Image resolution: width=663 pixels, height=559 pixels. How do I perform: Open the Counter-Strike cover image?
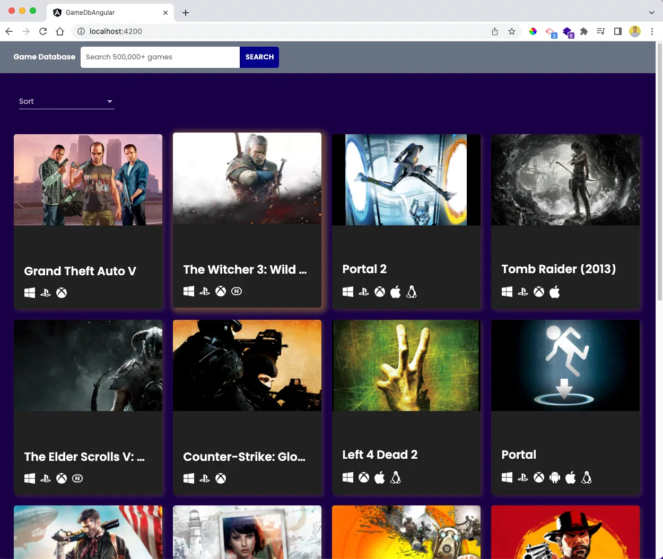tap(247, 365)
